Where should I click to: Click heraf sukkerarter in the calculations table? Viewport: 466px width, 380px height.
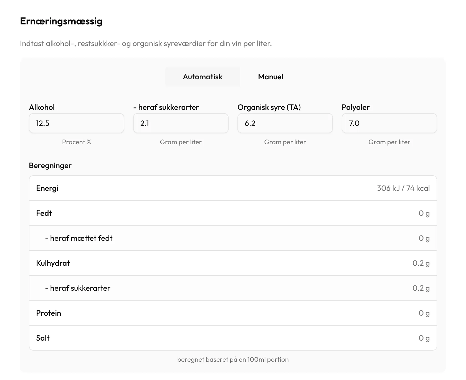tap(233, 288)
